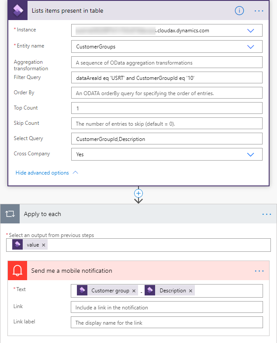Click the Apply to each loop icon
This screenshot has width=277, height=343.
coord(10,214)
